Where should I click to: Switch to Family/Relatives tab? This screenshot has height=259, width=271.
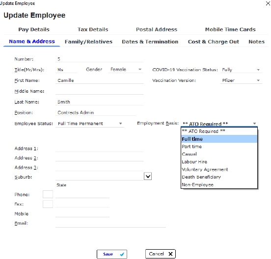click(x=88, y=42)
